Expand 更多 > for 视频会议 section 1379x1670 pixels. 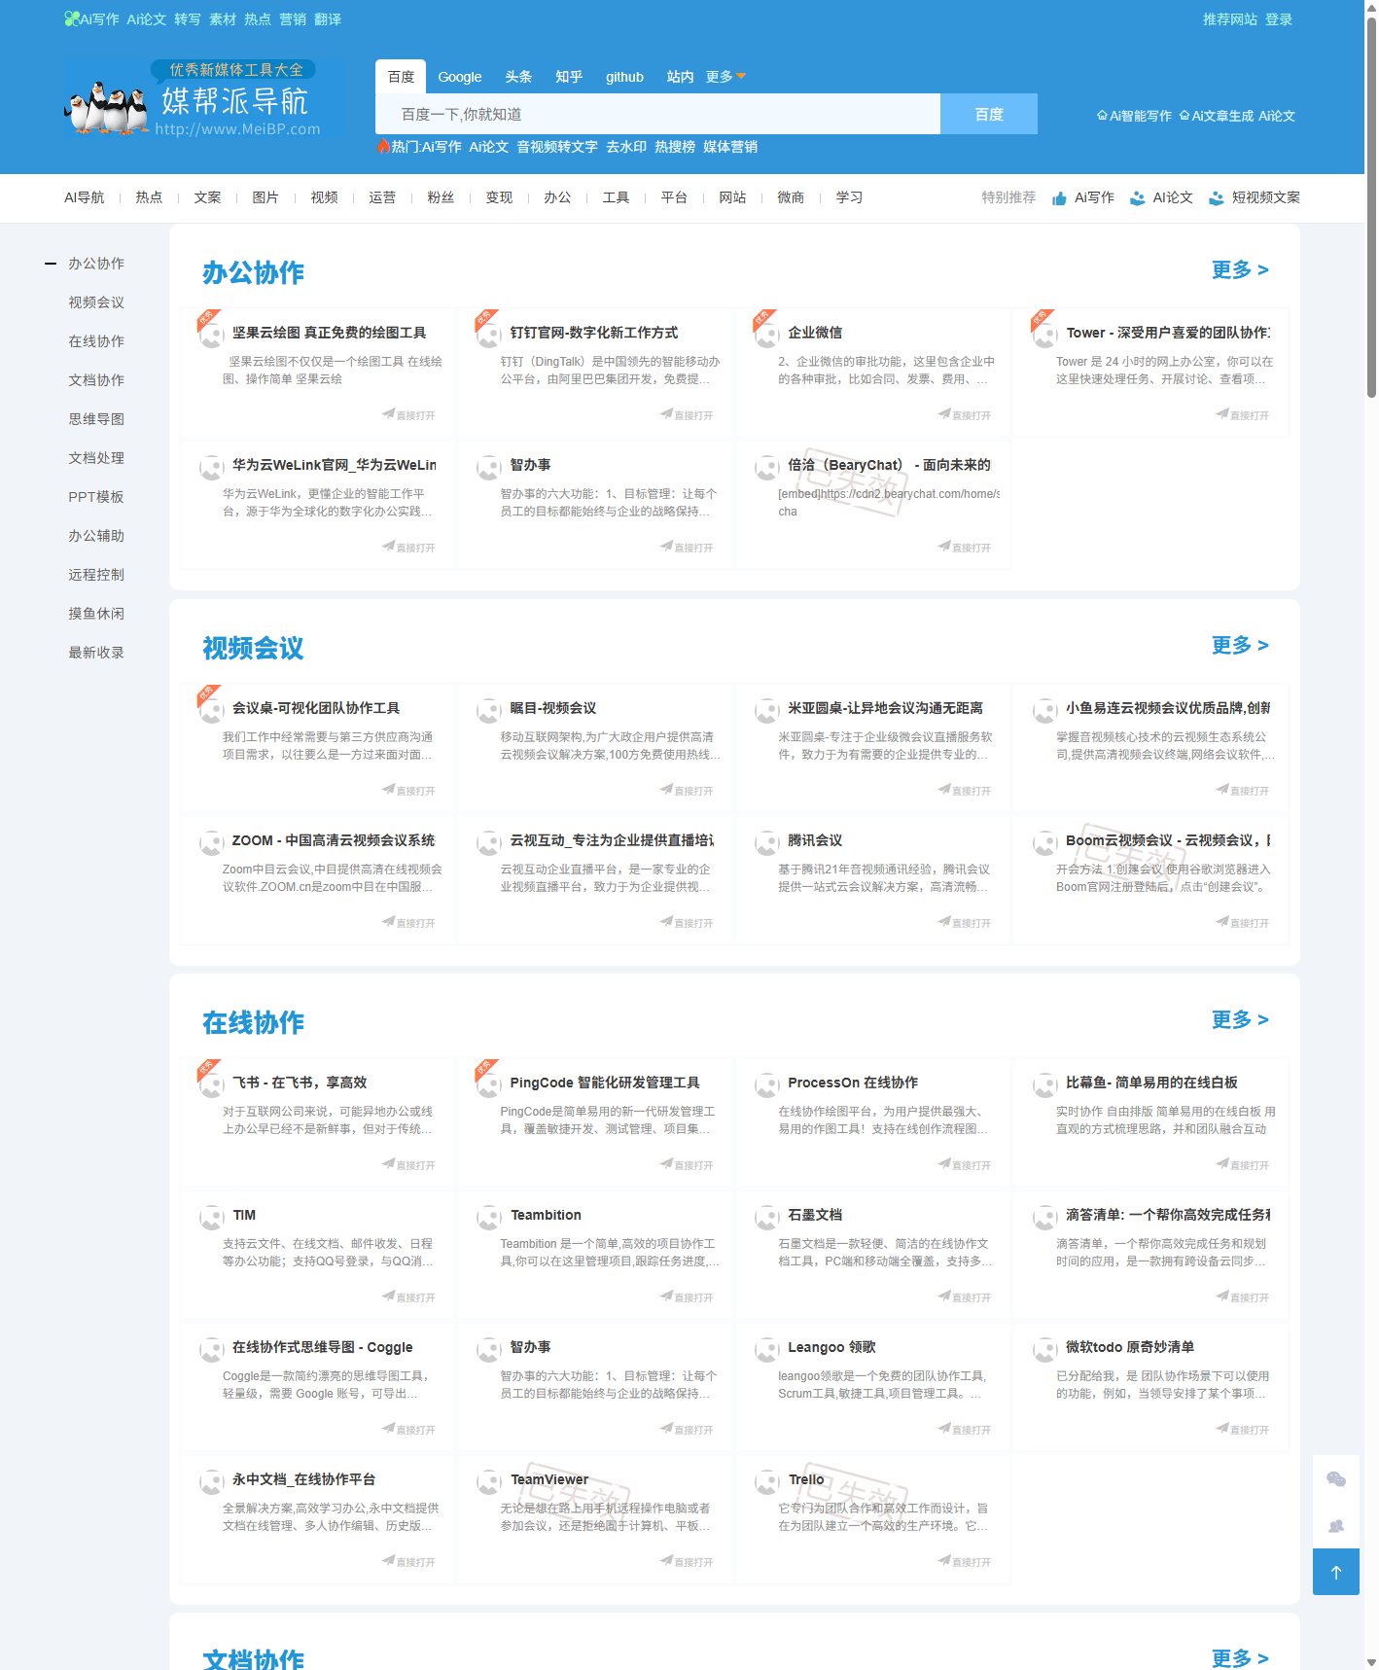pyautogui.click(x=1240, y=645)
